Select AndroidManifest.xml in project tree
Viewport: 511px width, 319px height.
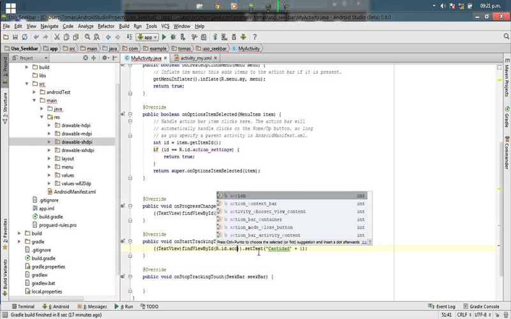click(74, 191)
